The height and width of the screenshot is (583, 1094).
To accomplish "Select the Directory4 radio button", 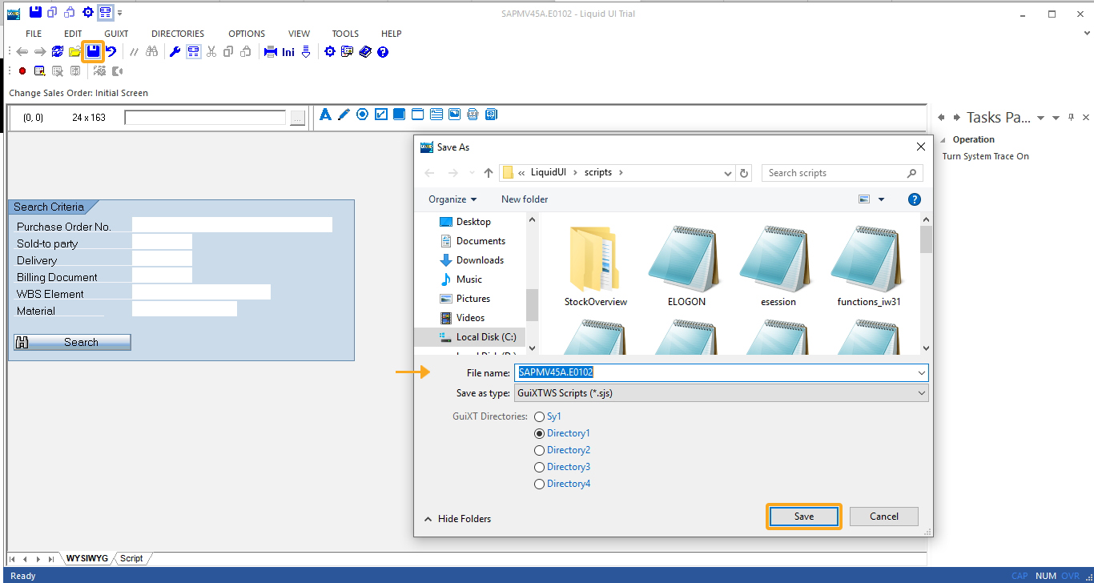I will click(540, 484).
